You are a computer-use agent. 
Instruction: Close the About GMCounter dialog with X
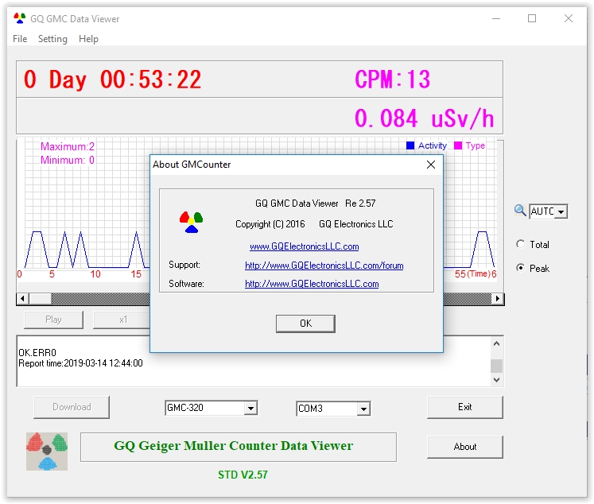click(431, 165)
